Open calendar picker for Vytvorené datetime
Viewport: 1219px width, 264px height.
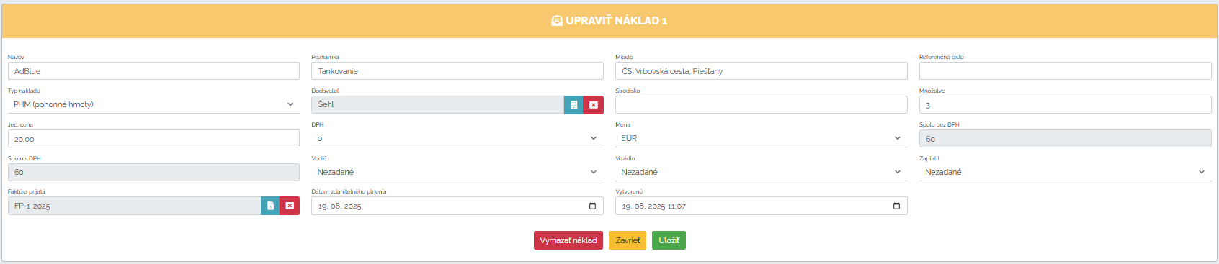click(x=896, y=206)
